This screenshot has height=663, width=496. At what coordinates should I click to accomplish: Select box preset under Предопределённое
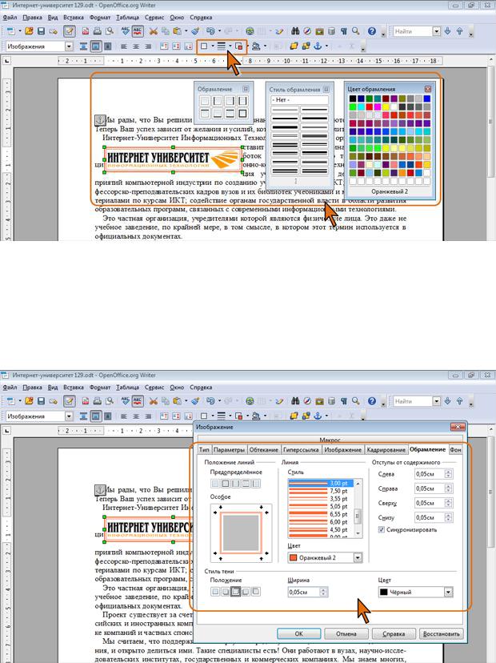coord(226,484)
